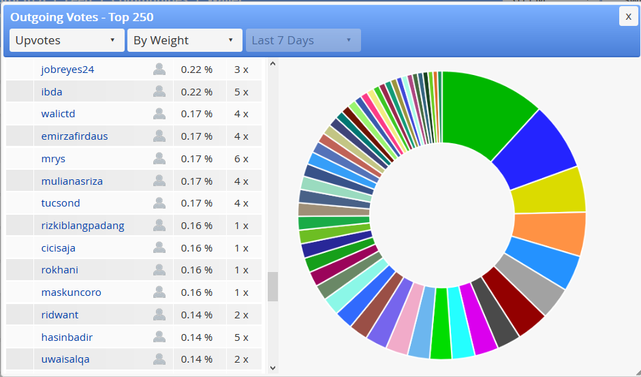Open the ridwant account link
Screen dimensions: 641x377
60,315
